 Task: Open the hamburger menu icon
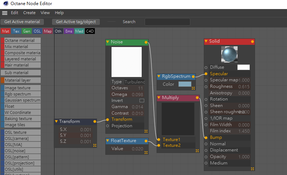(5, 13)
